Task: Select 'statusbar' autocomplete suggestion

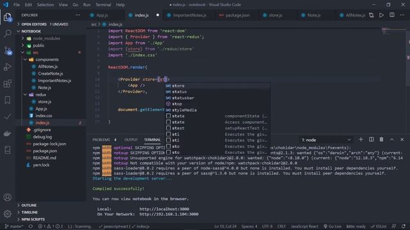Action: (x=217, y=98)
